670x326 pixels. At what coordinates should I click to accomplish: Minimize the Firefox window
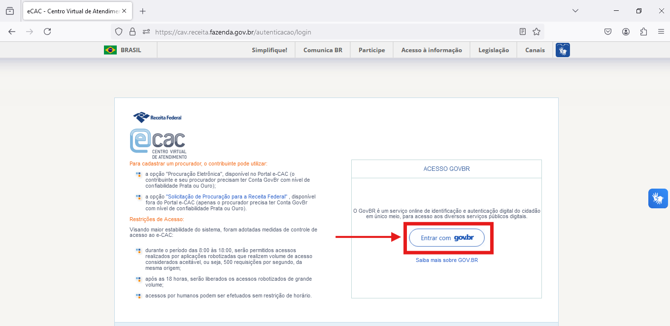click(x=616, y=11)
